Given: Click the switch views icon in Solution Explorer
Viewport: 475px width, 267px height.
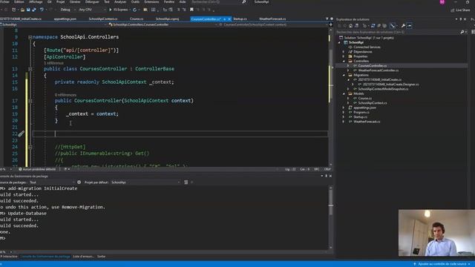Looking at the screenshot, I should point(356,26).
